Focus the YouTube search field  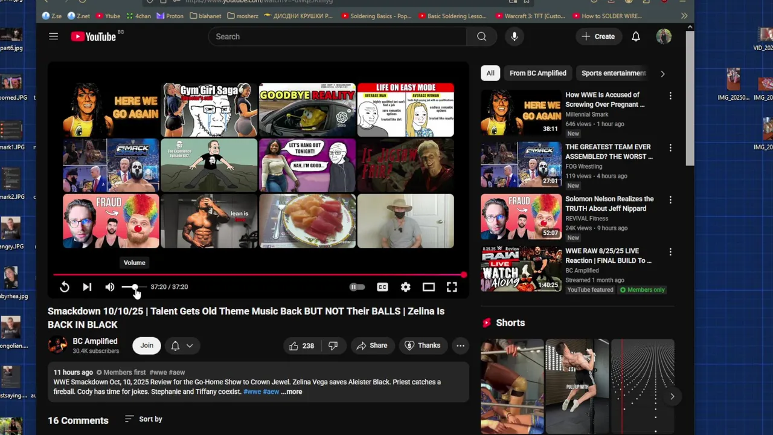[337, 37]
